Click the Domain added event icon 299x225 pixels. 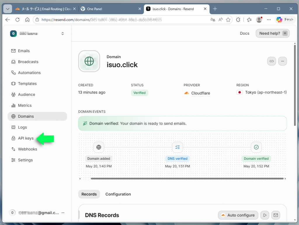pos(99,147)
